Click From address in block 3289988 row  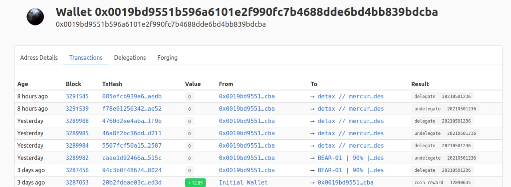[247, 121]
